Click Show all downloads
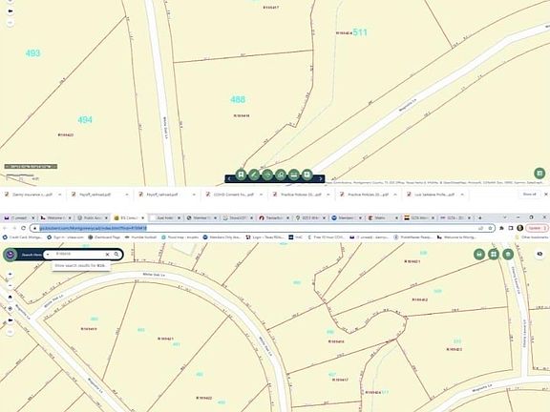 coord(529,195)
